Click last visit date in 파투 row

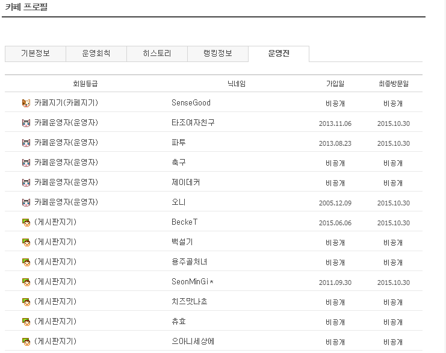(394, 143)
